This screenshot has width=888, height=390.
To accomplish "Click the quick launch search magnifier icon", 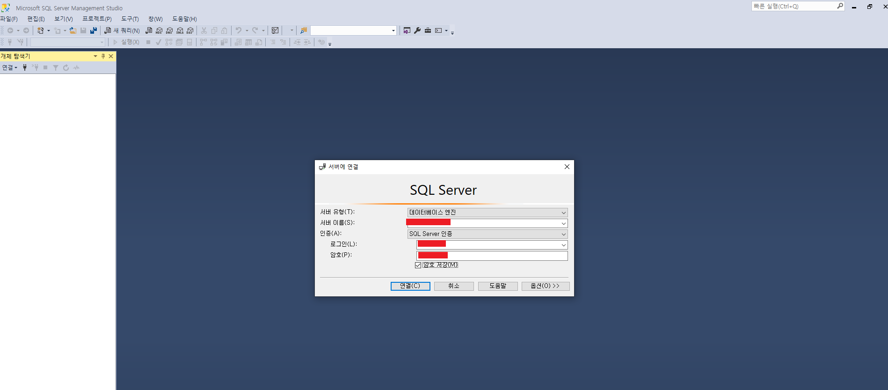I will coord(840,6).
